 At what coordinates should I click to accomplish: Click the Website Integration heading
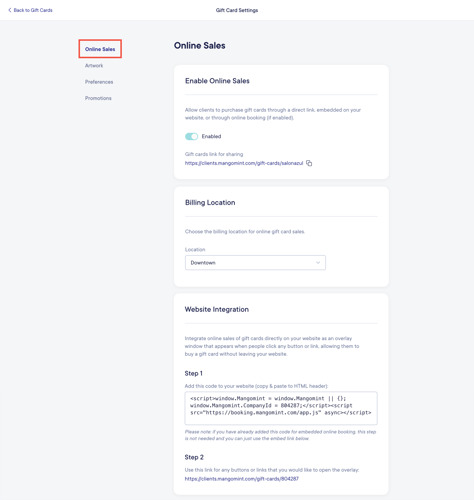coord(217,309)
